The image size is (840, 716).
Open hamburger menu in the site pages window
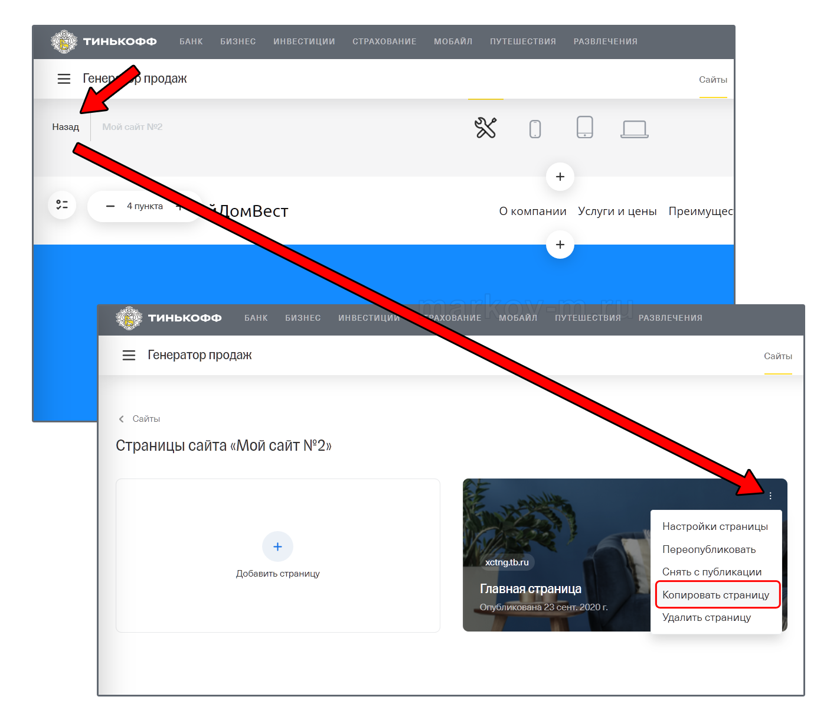click(129, 355)
